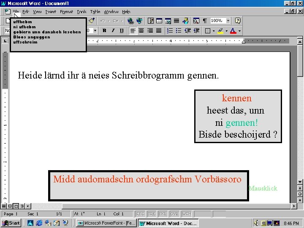Open the File menu
The width and height of the screenshot is (304, 228).
(x=16, y=12)
